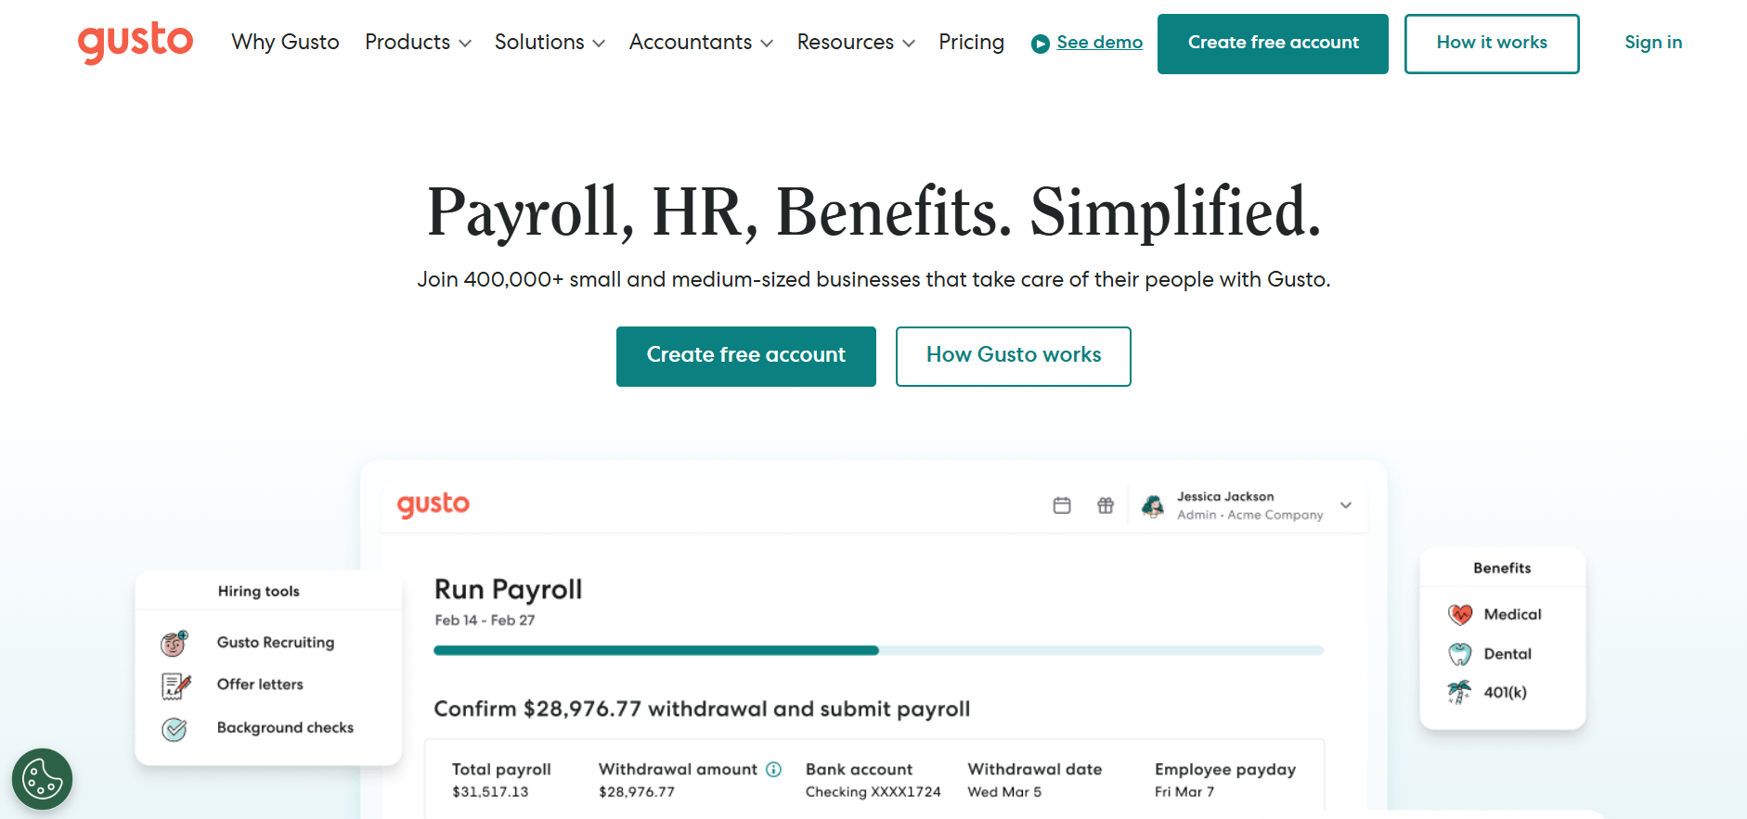Screen dimensions: 1747x819
Task: Expand the Resources menu
Action: (856, 43)
